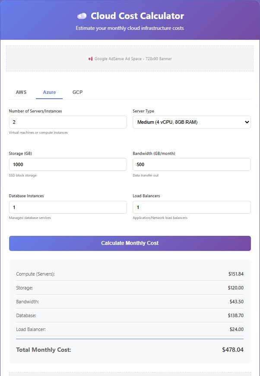Click the Load Balancer label in results

click(31, 329)
